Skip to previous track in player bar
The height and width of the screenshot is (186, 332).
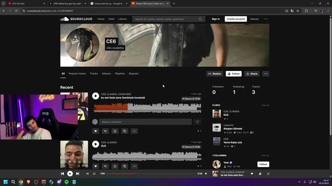click(x=62, y=174)
